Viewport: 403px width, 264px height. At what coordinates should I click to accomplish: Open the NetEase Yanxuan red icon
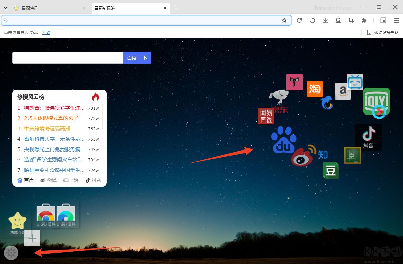(x=266, y=116)
